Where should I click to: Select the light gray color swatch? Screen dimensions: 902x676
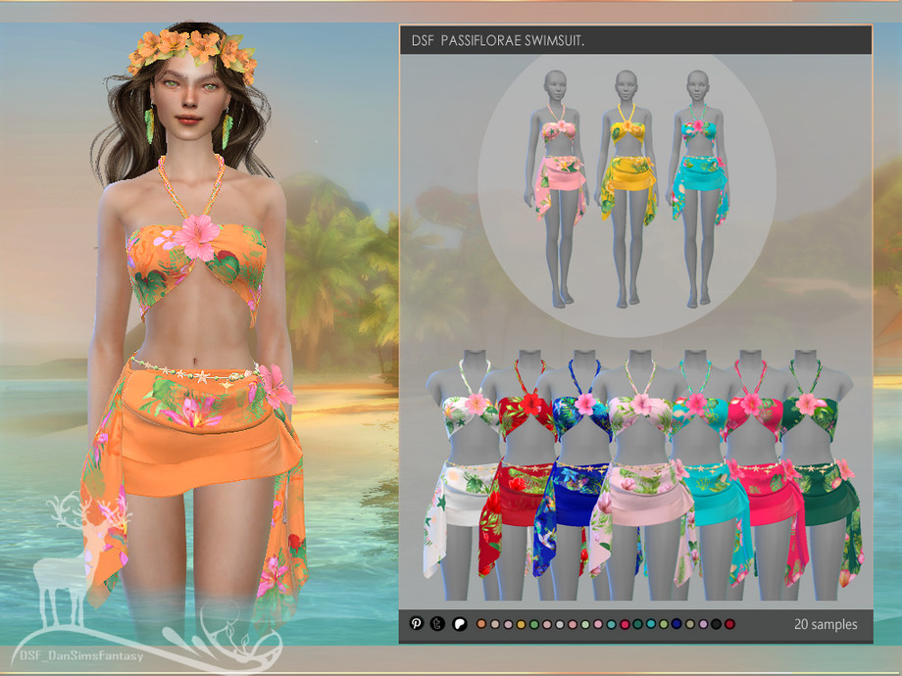pos(560,624)
